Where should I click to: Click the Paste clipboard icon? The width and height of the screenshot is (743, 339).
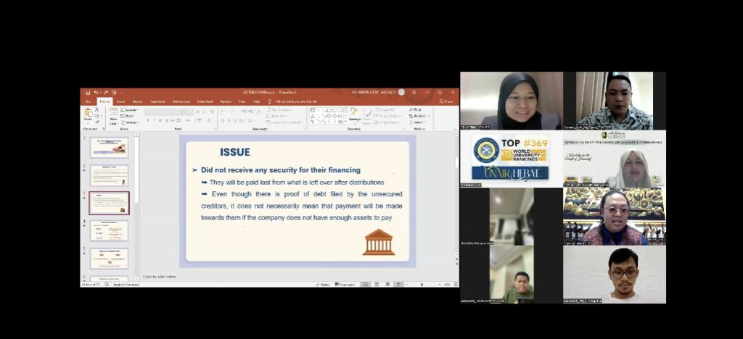point(88,113)
